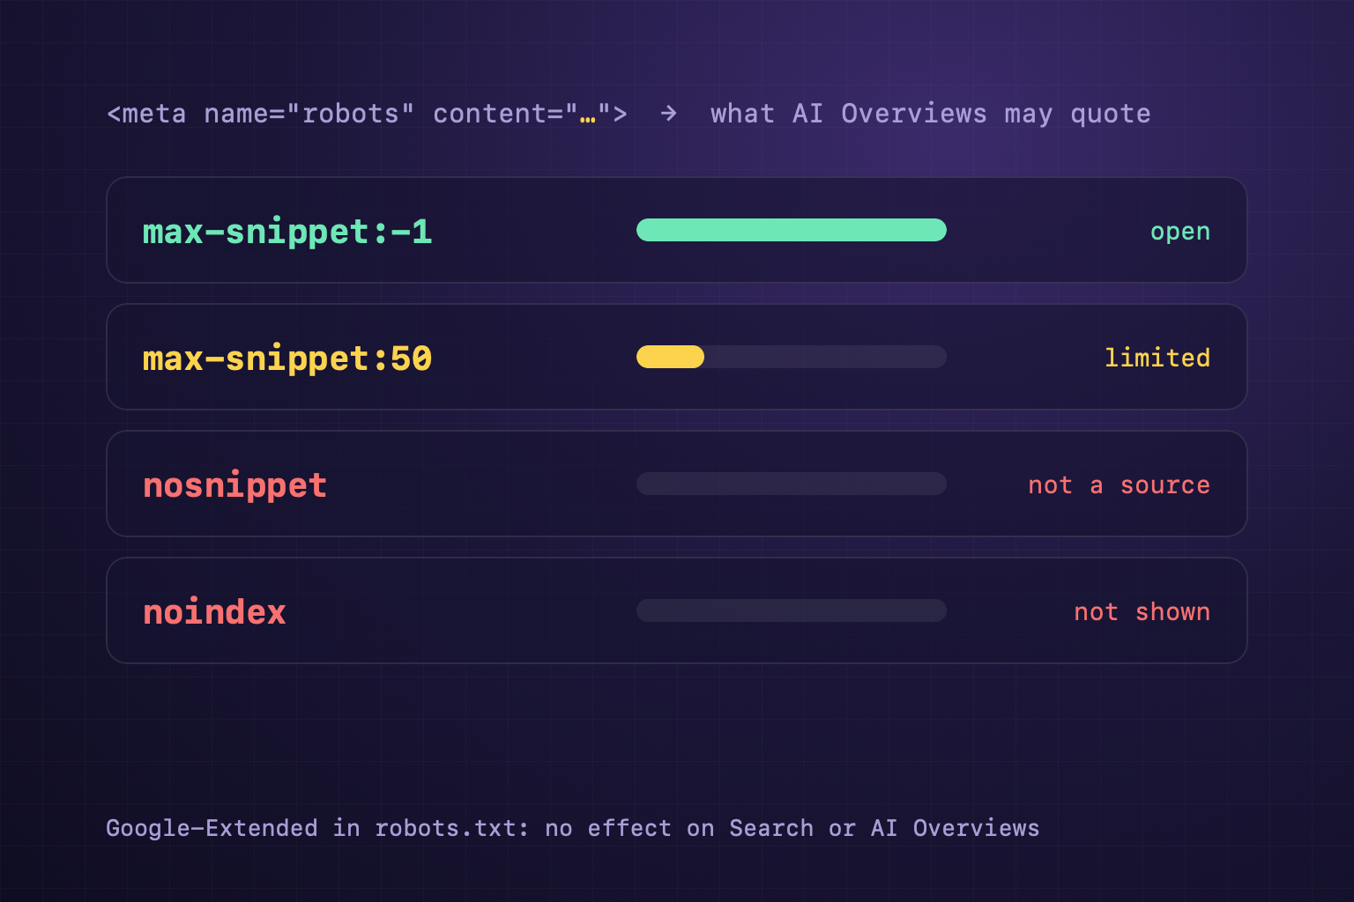The image size is (1354, 902).
Task: Select the nosnippet label
Action: [234, 485]
